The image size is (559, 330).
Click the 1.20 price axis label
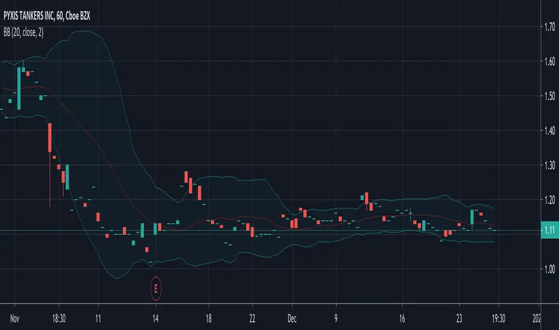(550, 200)
